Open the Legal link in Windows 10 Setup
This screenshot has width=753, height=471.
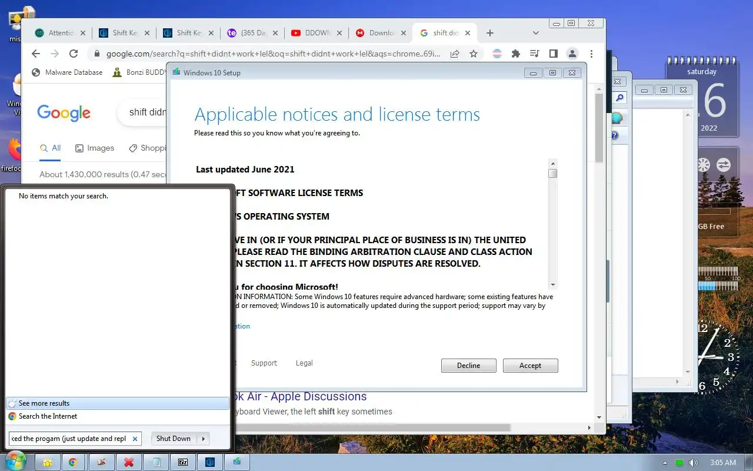tap(304, 363)
